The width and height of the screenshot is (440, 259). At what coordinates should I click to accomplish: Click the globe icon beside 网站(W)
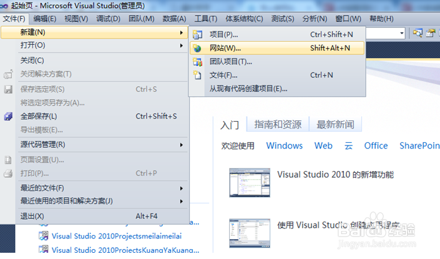coord(197,48)
